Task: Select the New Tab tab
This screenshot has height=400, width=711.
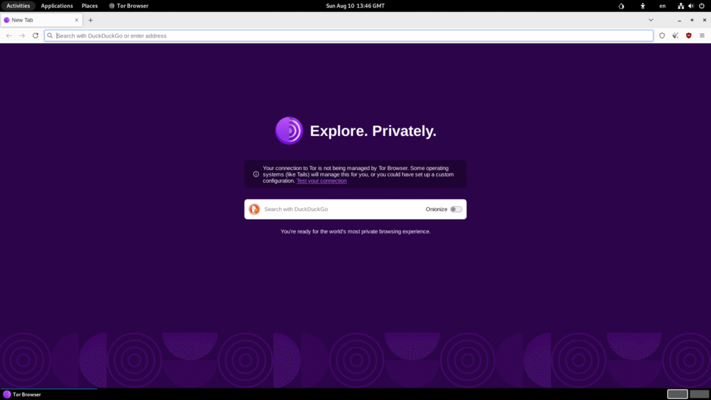Action: point(38,20)
